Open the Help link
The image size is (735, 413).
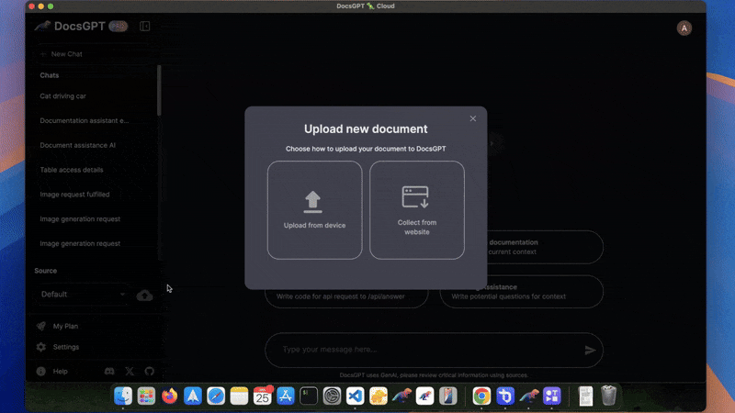(x=60, y=372)
